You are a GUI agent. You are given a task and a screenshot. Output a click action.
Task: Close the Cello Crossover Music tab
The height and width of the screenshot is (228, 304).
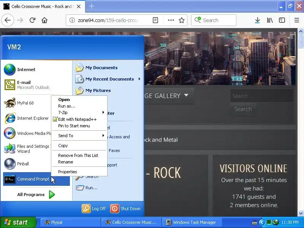(x=79, y=6)
